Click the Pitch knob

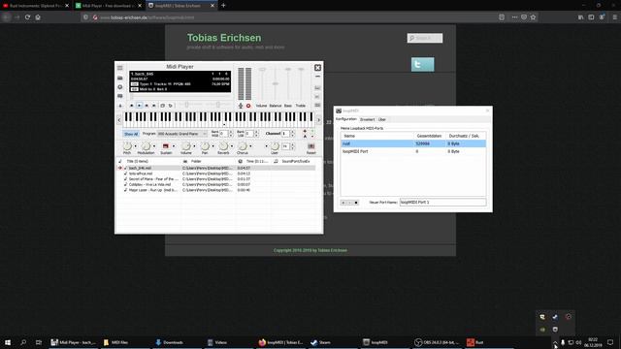pos(127,146)
